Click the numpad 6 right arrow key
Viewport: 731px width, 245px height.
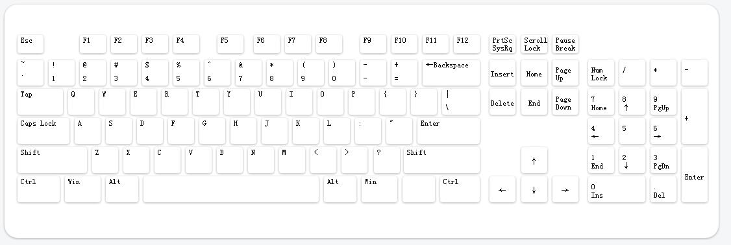[x=663, y=131]
